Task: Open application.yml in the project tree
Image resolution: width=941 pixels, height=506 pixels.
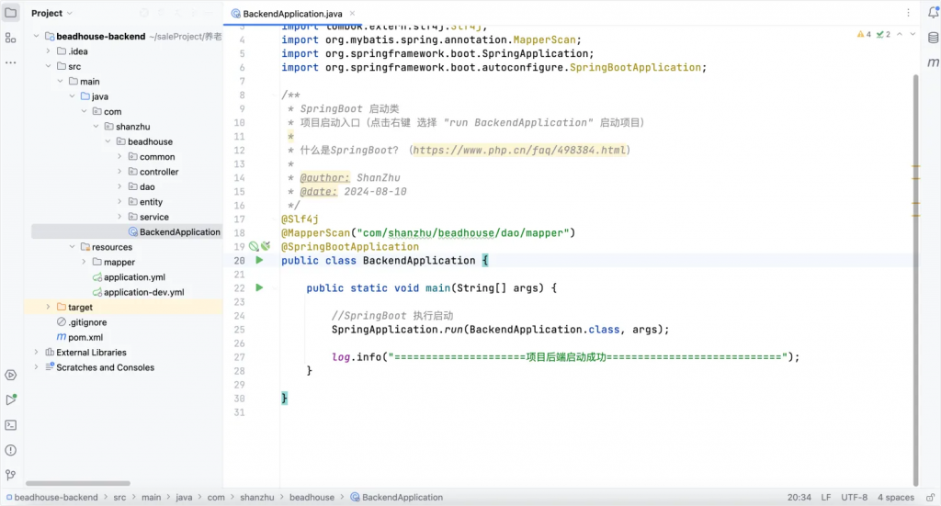Action: point(133,277)
